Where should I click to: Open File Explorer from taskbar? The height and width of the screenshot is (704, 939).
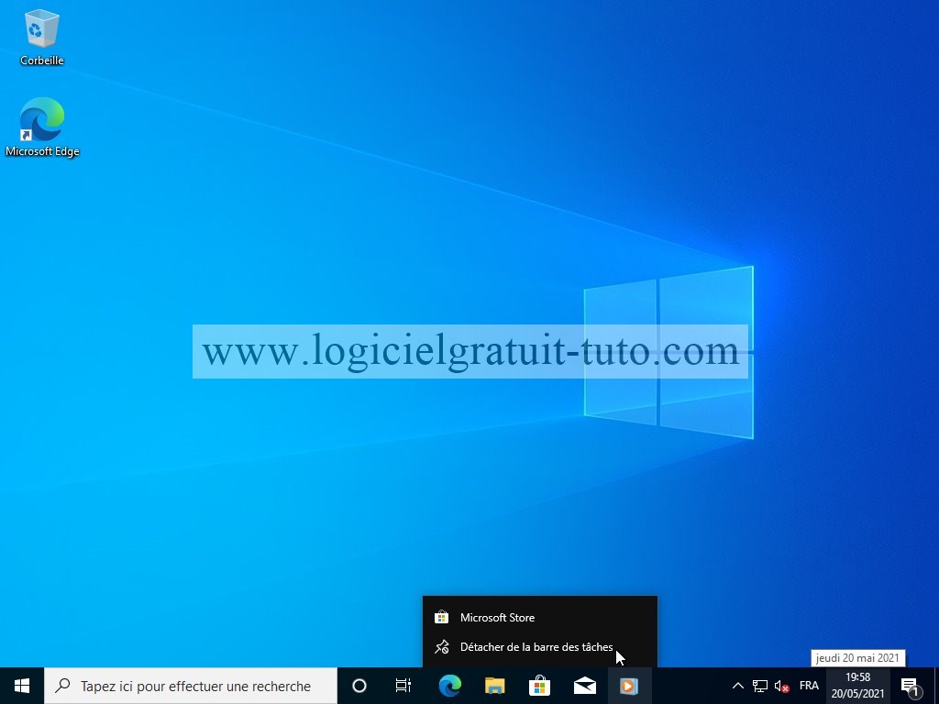pos(494,686)
